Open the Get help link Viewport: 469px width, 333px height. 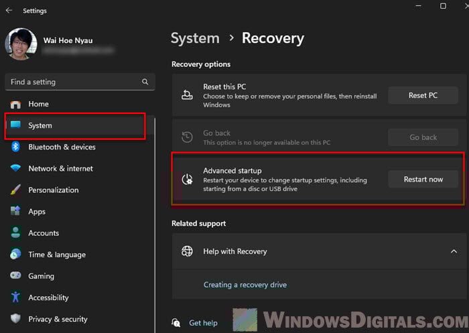[x=203, y=323]
